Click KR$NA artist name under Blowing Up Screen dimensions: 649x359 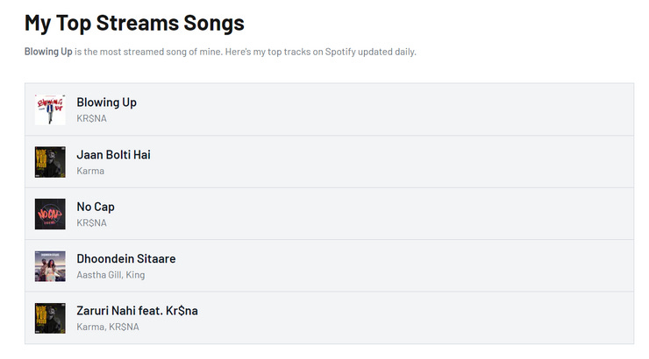point(91,118)
